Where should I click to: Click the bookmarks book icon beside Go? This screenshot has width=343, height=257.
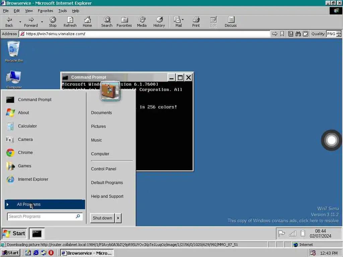tap(290, 34)
